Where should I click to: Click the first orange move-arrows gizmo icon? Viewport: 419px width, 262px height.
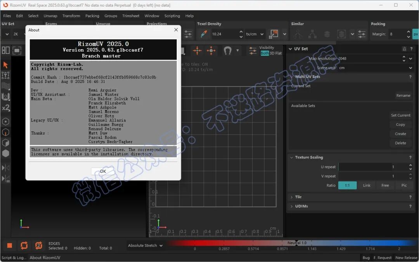pyautogui.click(x=197, y=50)
